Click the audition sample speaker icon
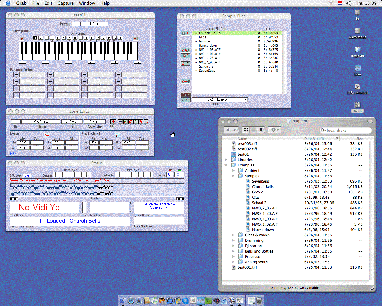382x306 pixels. point(186,81)
